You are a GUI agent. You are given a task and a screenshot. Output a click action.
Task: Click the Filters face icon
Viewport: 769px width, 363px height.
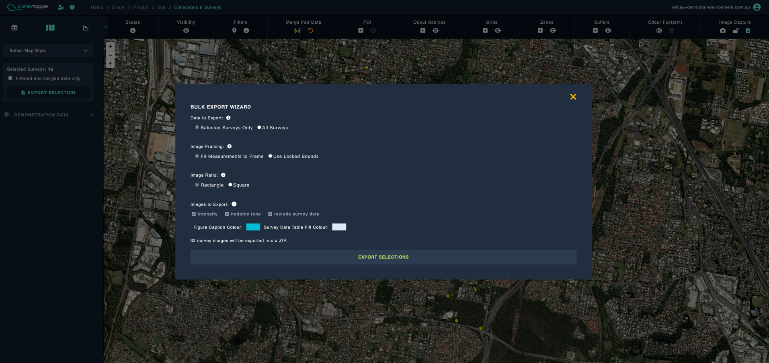tap(246, 31)
